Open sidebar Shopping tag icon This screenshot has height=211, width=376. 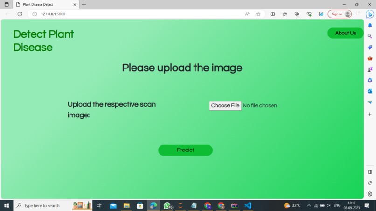[x=370, y=47]
